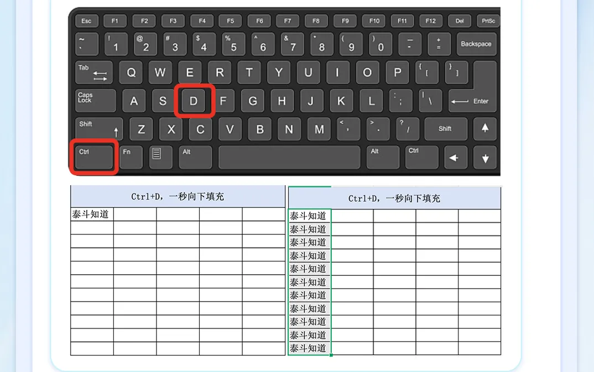Viewport: 594px width, 372px height.
Task: Click the semicolon key
Action: [x=400, y=101]
